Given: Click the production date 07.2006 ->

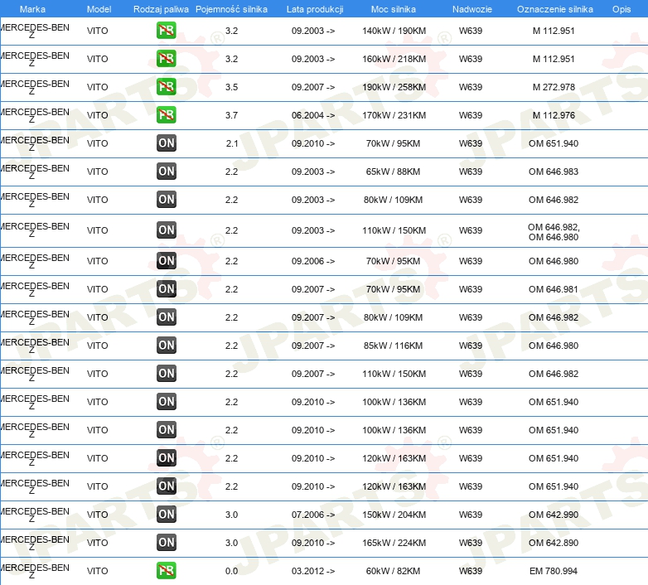Looking at the screenshot, I should 313,515.
